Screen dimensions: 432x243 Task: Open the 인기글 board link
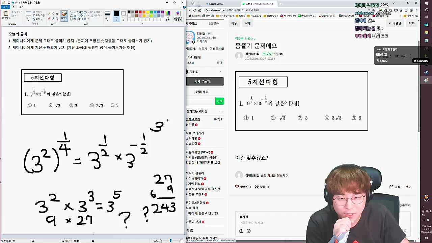[191, 125]
